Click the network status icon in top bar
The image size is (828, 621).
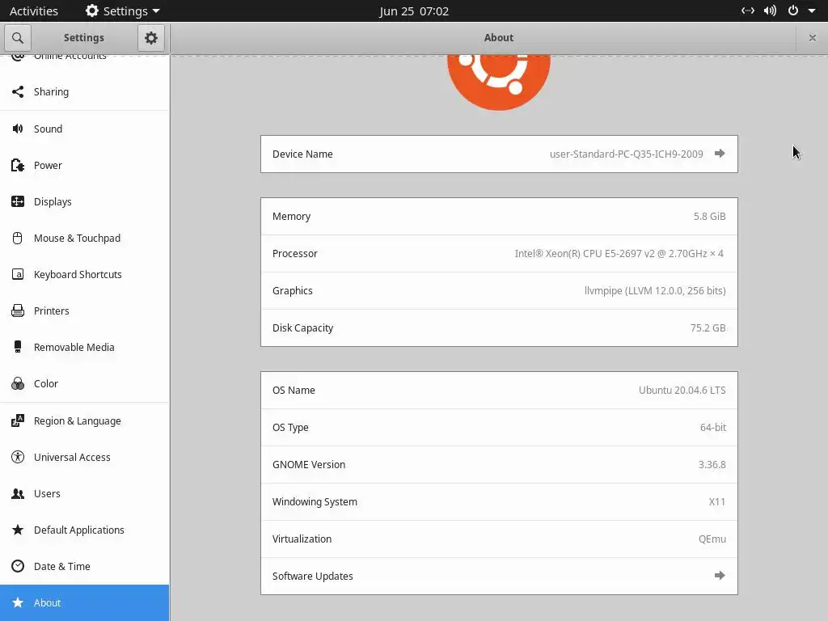coord(748,11)
